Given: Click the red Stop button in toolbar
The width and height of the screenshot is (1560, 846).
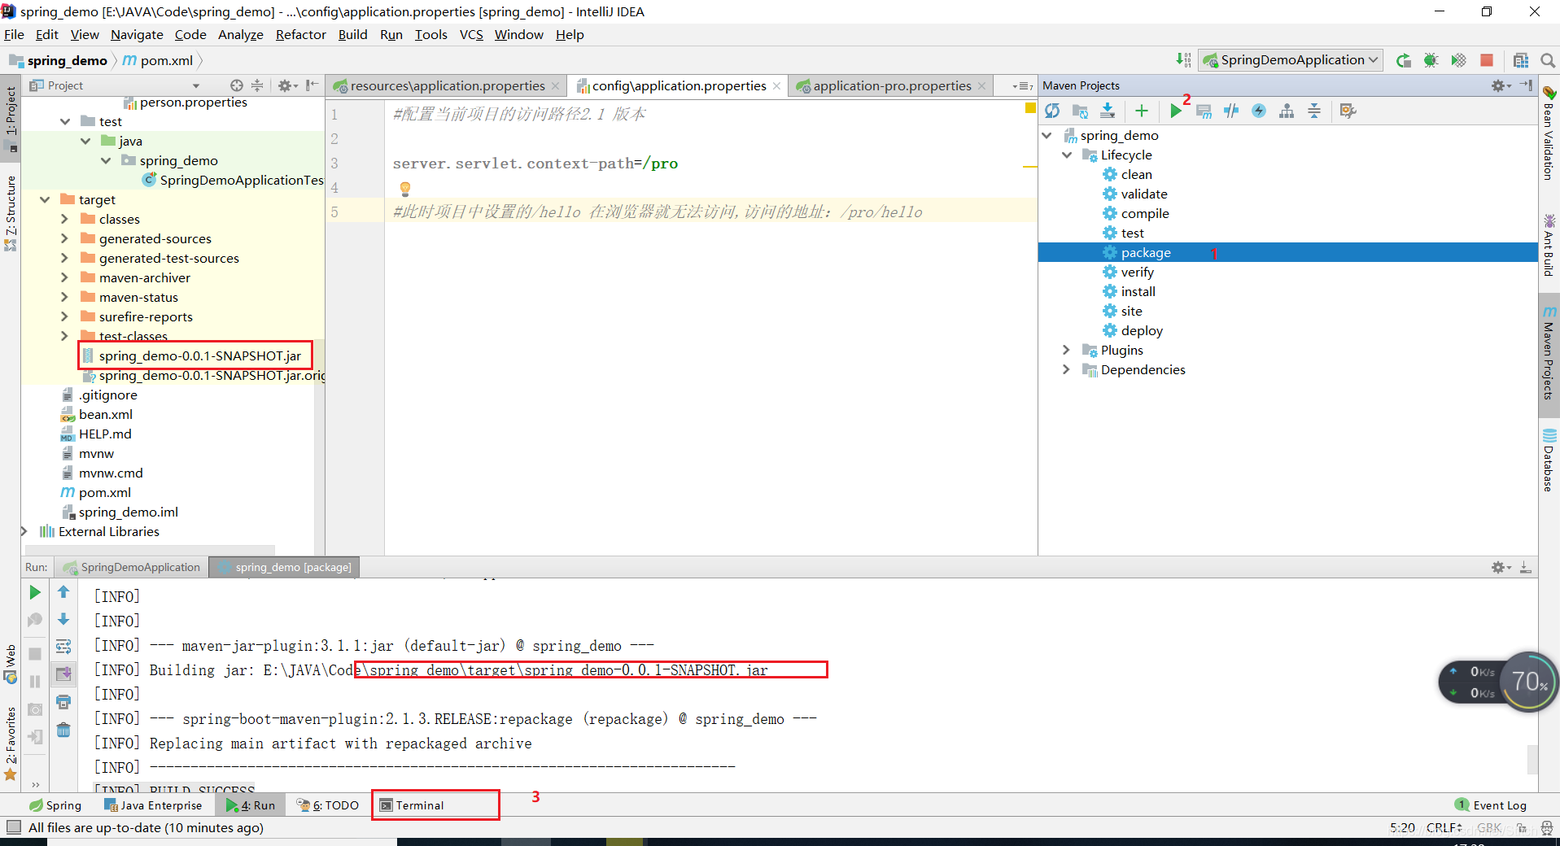Looking at the screenshot, I should pos(1487,60).
